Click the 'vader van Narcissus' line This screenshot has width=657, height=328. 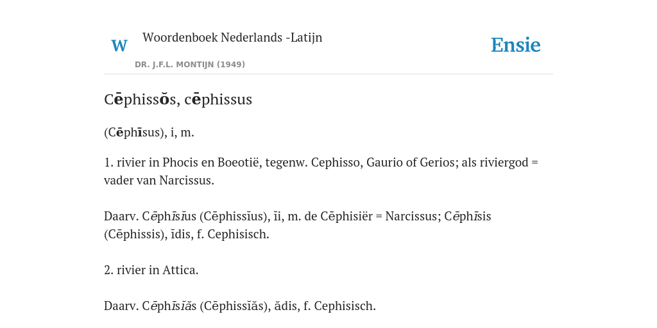pyautogui.click(x=159, y=181)
